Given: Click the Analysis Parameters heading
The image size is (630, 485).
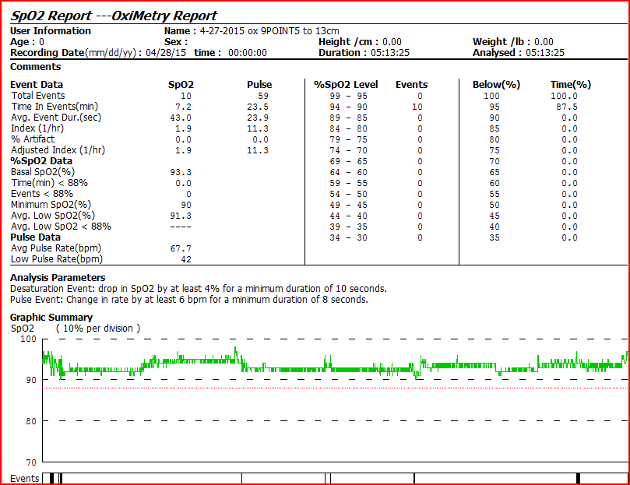Looking at the screenshot, I should coord(58,277).
